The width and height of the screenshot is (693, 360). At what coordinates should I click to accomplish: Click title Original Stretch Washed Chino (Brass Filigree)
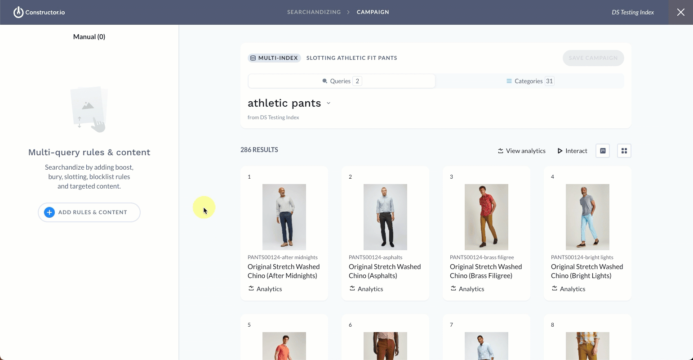coord(486,271)
